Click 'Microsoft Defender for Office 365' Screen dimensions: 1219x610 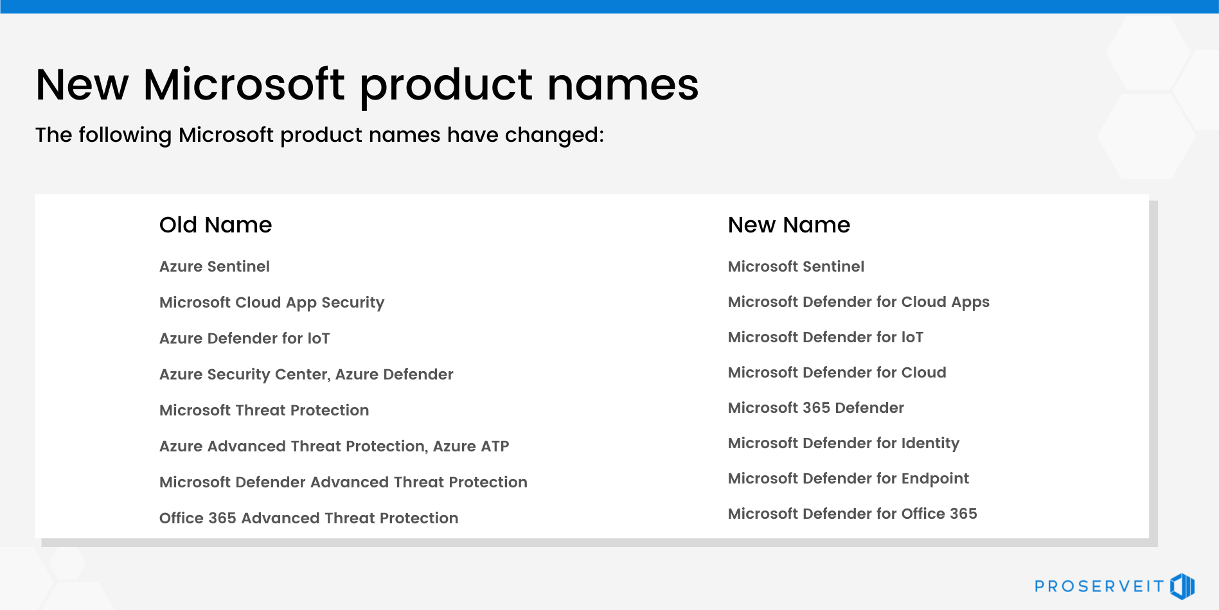point(852,514)
